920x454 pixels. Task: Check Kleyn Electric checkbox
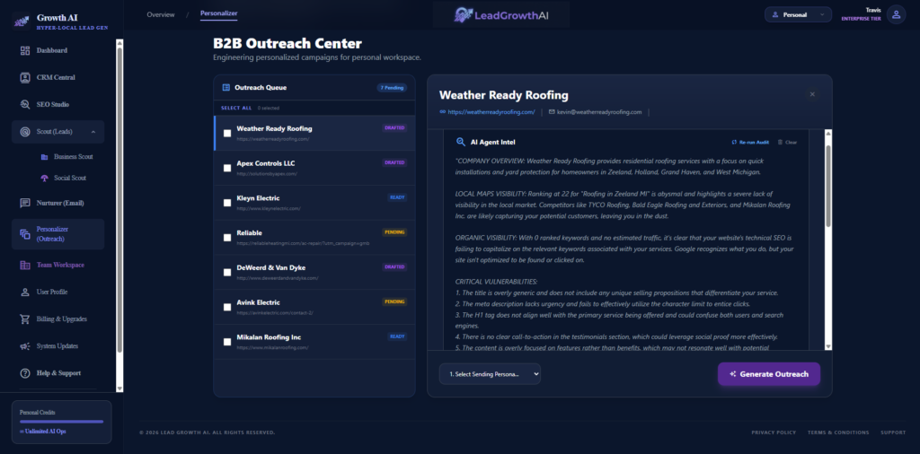[227, 203]
